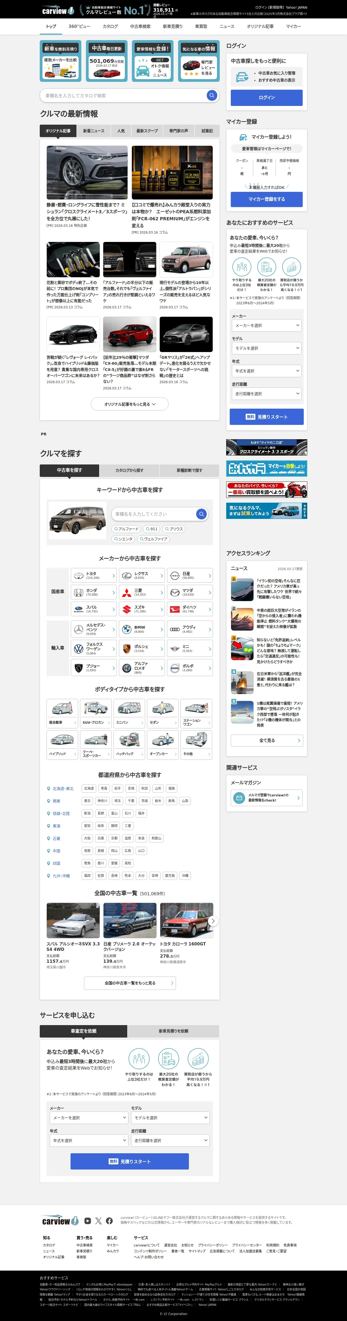Viewport: 347px width, 1321px height.
Task: Open カタログ in top navigation
Action: click(x=110, y=27)
